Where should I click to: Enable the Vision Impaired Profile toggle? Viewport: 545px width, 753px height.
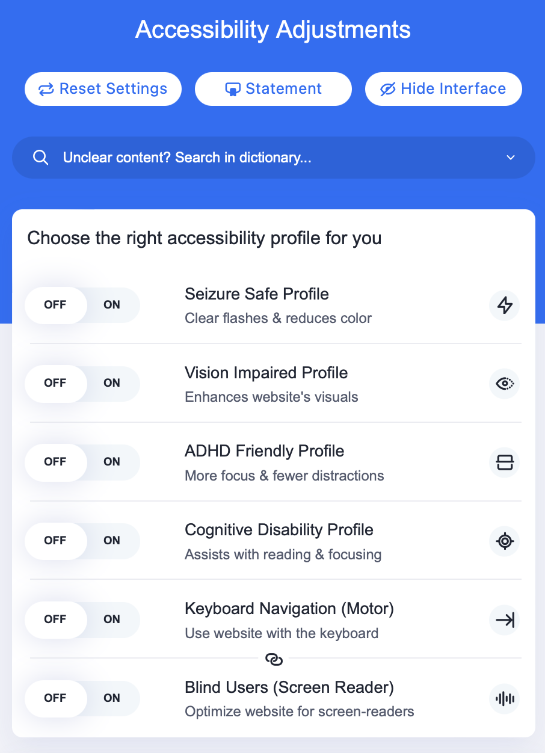click(112, 383)
